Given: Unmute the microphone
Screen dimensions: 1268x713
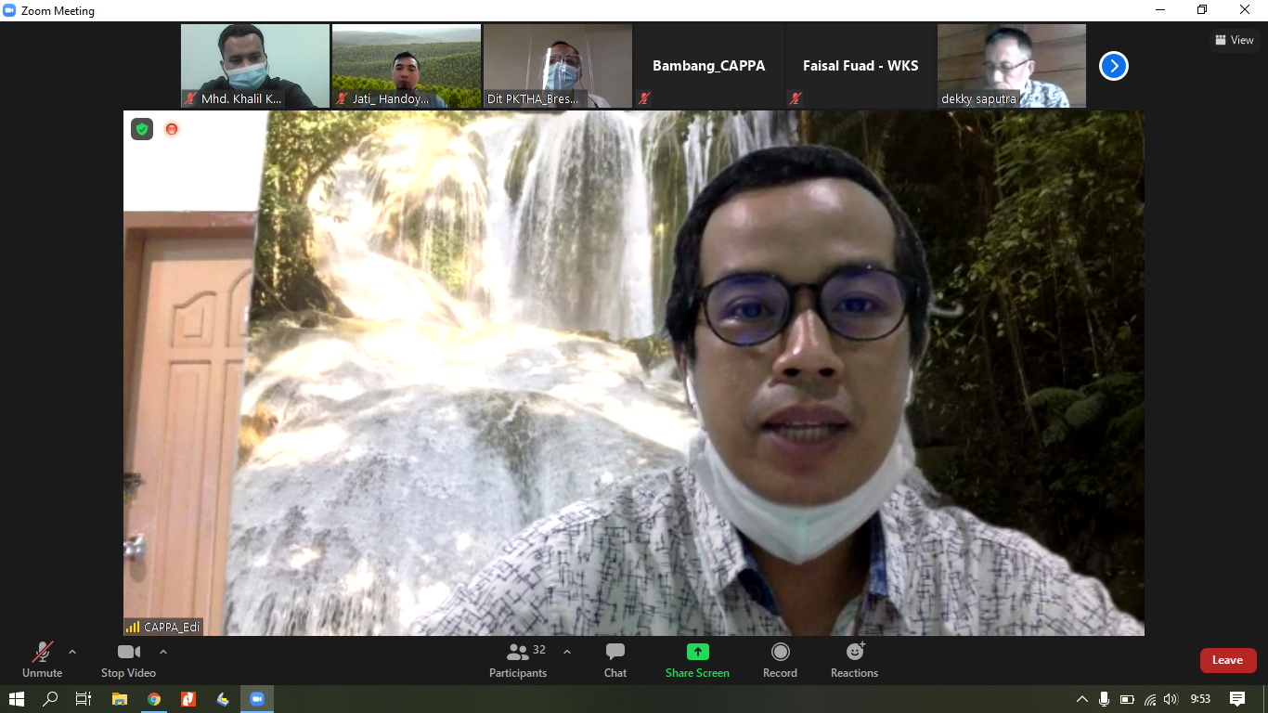Looking at the screenshot, I should point(42,660).
